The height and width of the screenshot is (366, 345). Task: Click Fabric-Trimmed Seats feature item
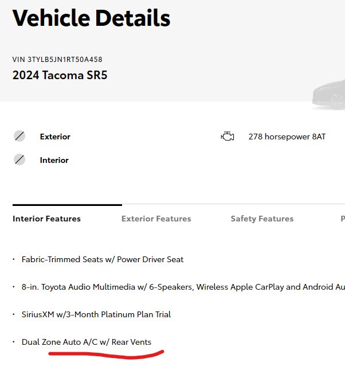pyautogui.click(x=103, y=259)
